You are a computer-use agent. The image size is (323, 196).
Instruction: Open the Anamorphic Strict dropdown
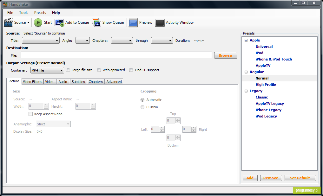53,124
